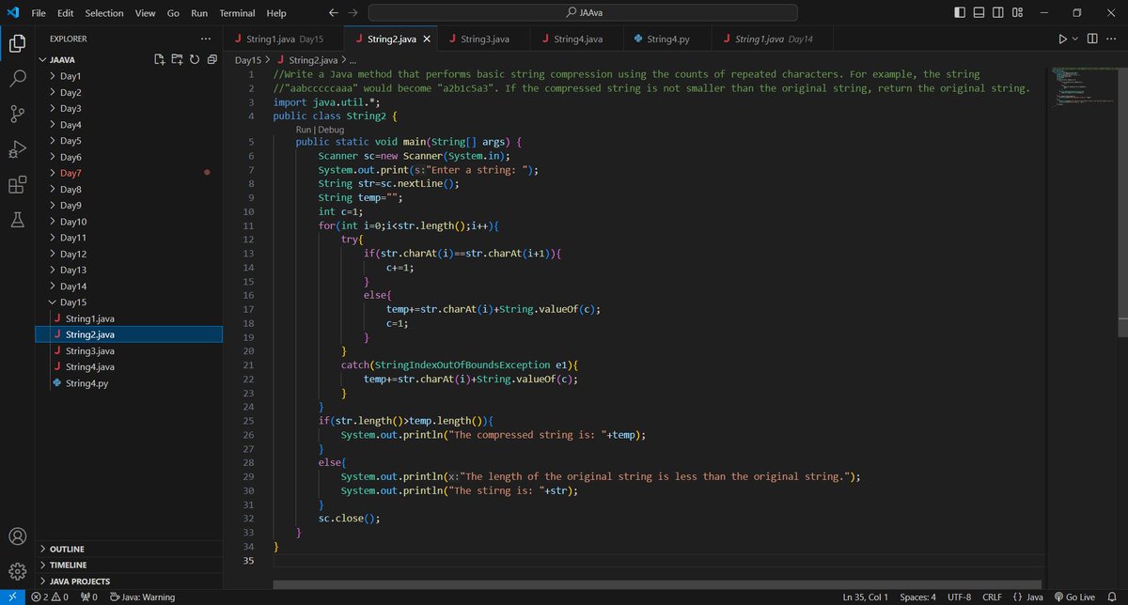
Task: Toggle the bottom Panel layout button
Action: [x=979, y=13]
